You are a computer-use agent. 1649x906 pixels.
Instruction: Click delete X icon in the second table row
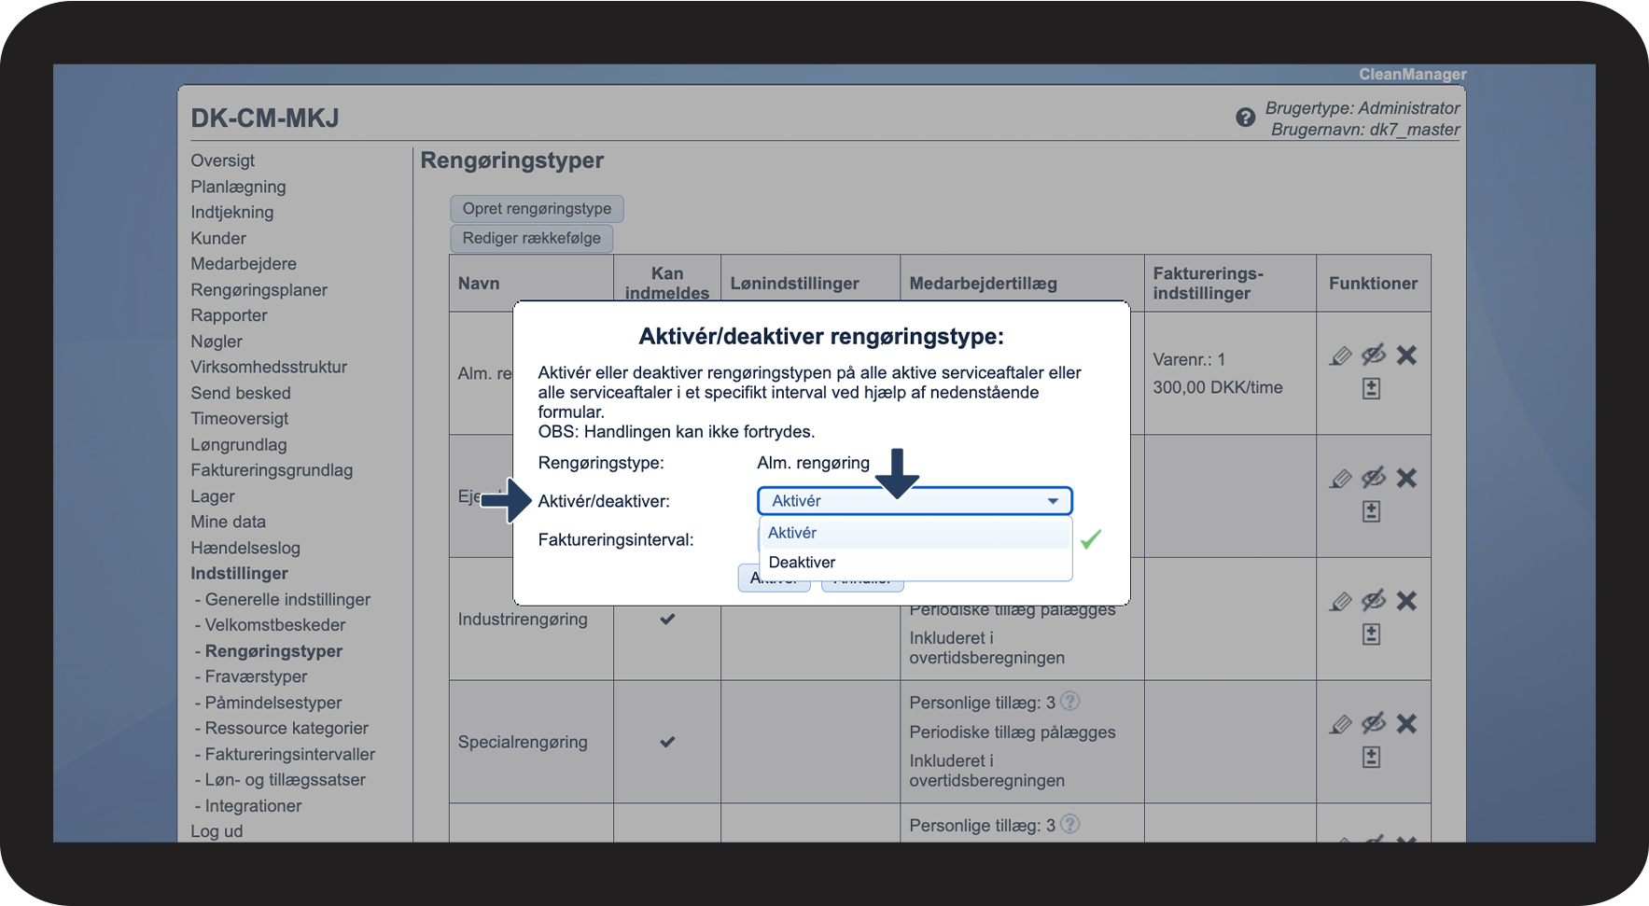1406,478
